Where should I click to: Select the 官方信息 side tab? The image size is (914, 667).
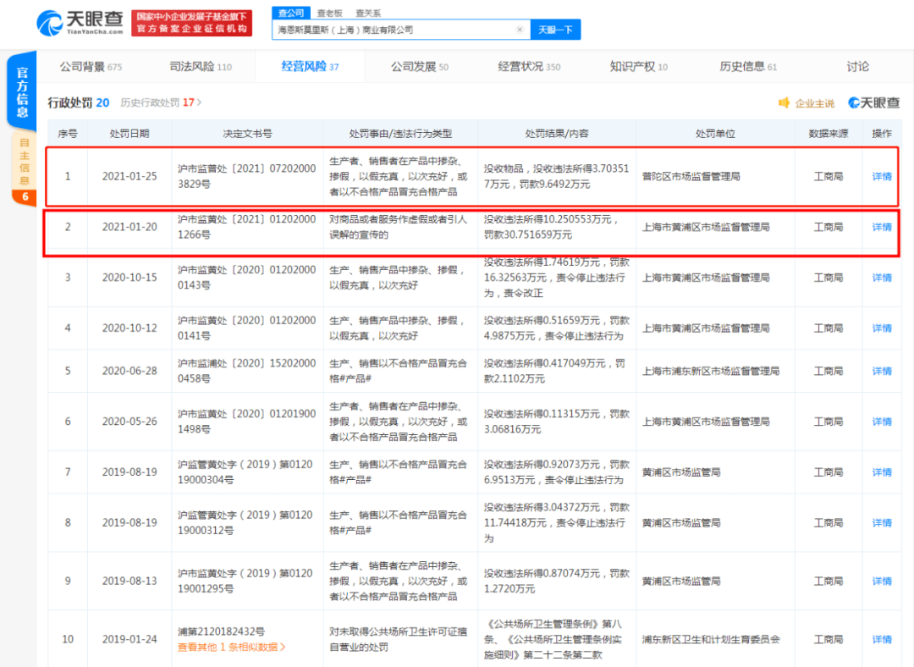click(x=22, y=91)
